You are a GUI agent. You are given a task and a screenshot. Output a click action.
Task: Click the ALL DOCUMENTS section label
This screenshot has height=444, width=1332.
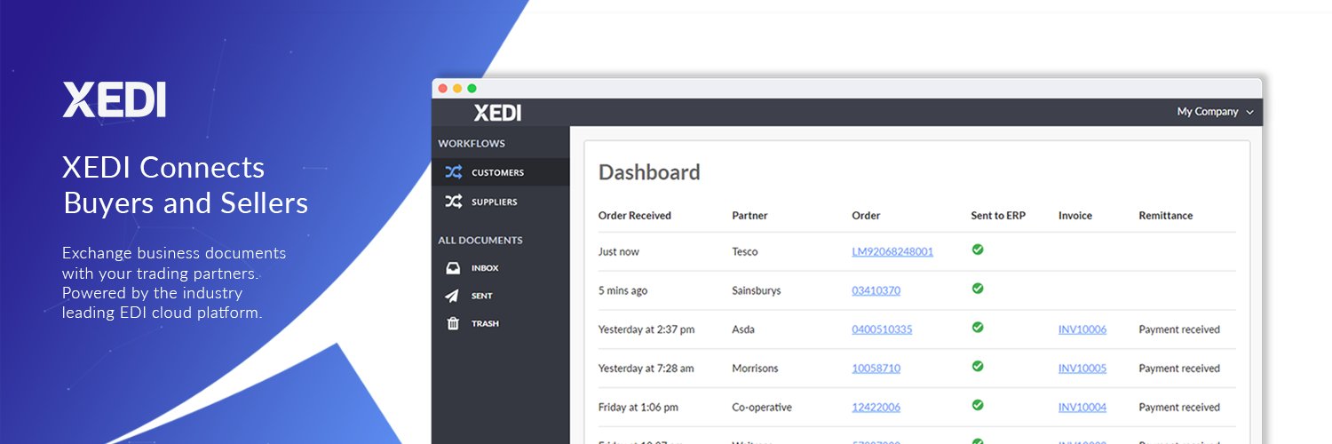coord(480,241)
